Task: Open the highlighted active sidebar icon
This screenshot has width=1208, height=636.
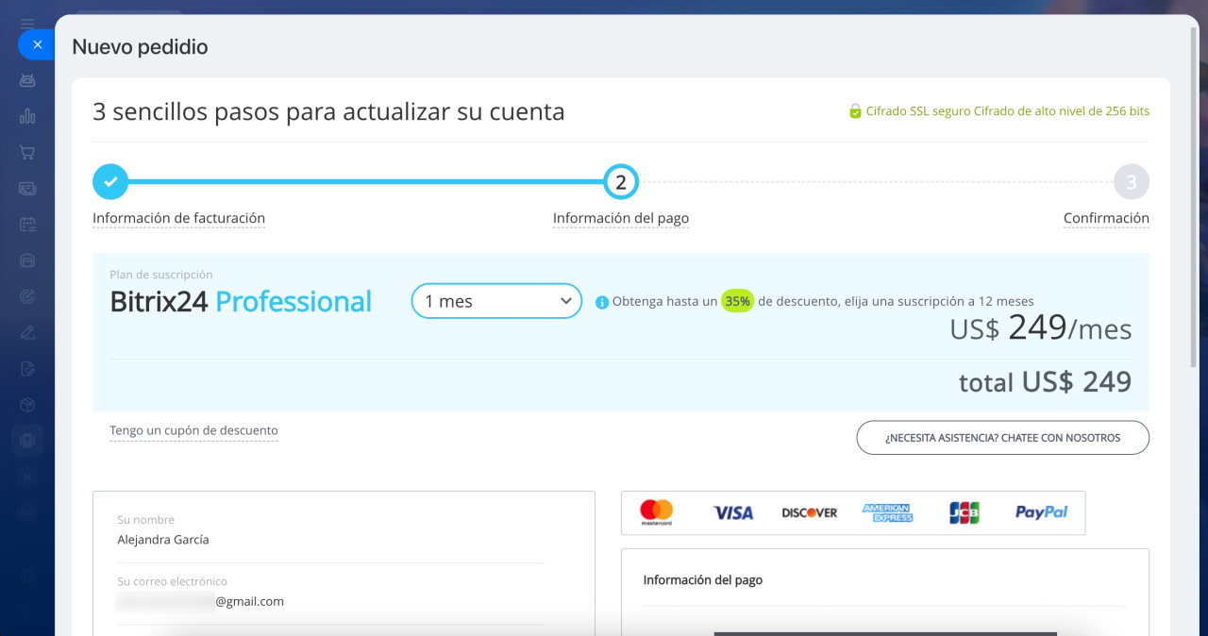Action: [27, 441]
